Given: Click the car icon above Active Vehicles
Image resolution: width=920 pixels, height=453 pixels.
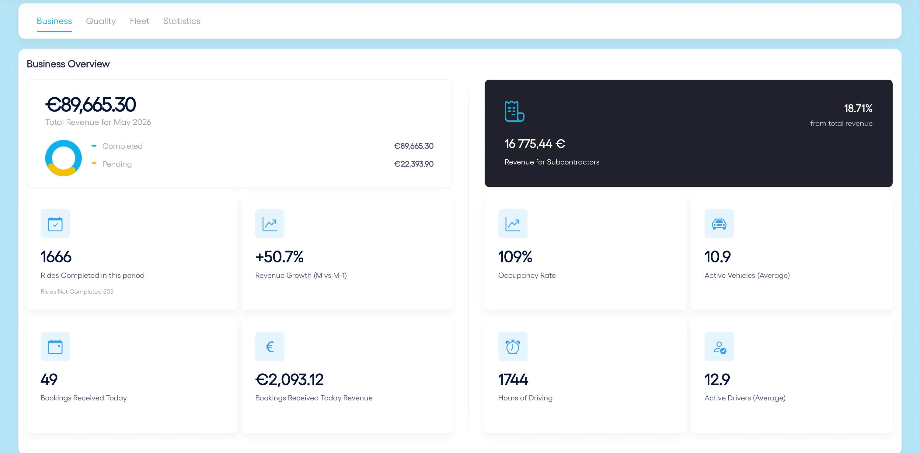Looking at the screenshot, I should [719, 224].
